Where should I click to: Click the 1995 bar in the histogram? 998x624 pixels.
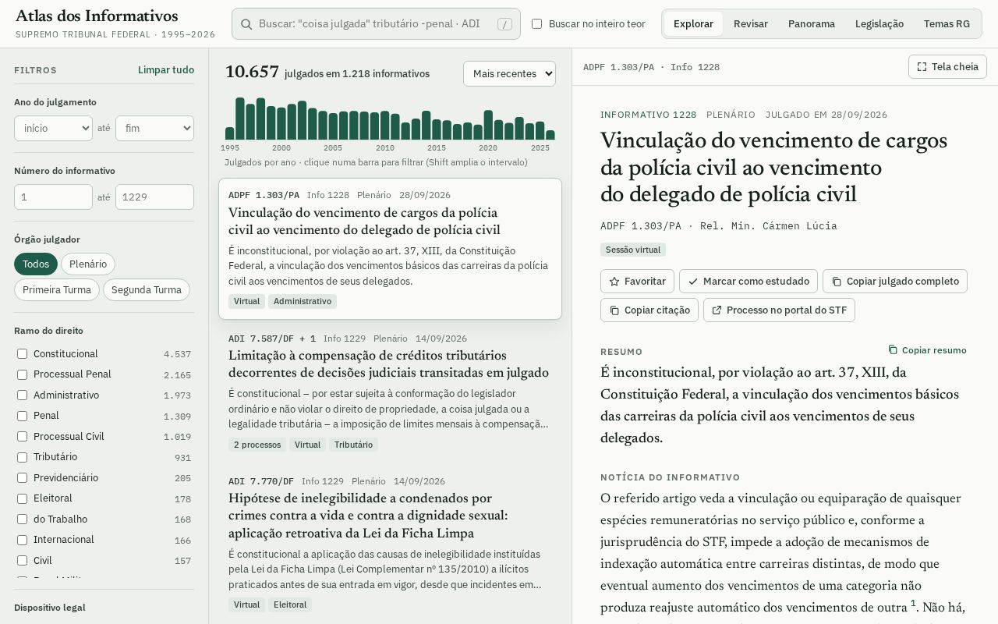[230, 133]
